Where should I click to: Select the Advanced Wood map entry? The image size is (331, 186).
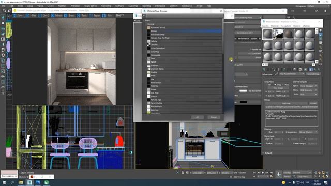click(184, 27)
